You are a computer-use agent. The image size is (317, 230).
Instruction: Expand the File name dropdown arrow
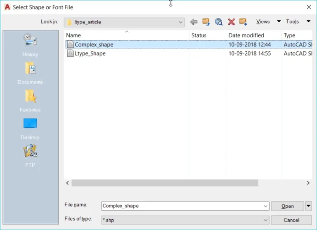(265, 206)
